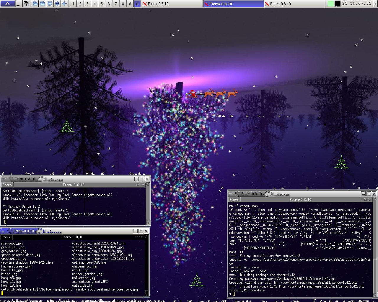Open the Eterm menu in the xsnow install window
This screenshot has width=378, height=302.
click(234, 200)
